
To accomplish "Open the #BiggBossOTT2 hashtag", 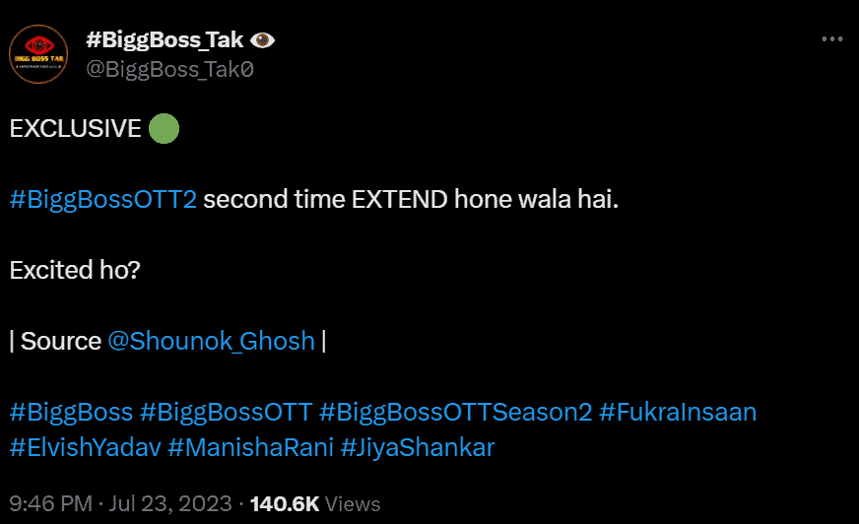I will (103, 199).
